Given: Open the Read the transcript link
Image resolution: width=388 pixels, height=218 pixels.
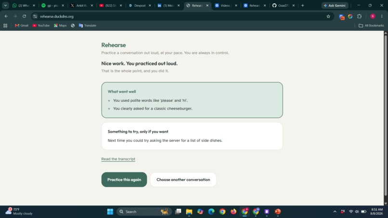Looking at the screenshot, I should click(x=118, y=159).
